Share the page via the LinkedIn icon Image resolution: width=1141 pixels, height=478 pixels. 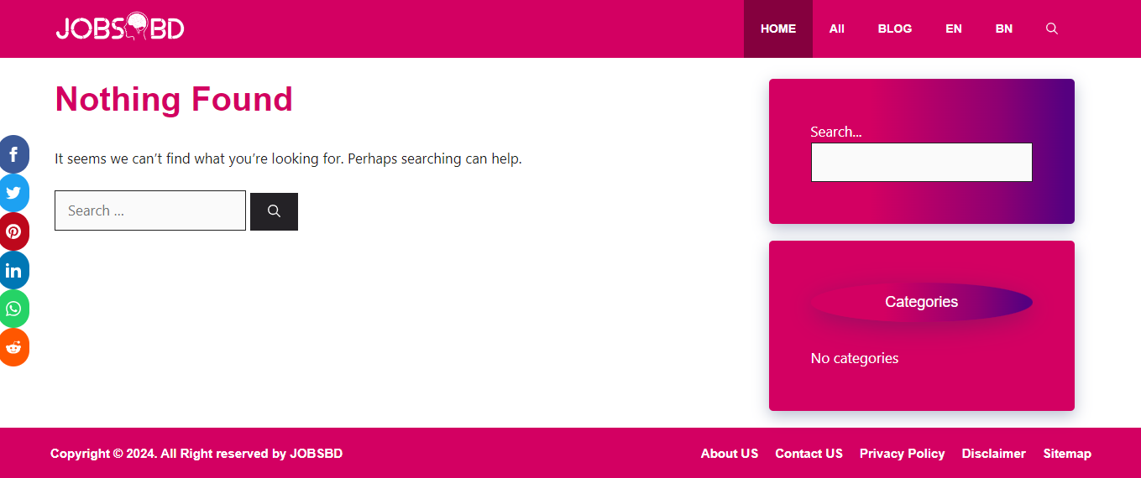pos(13,270)
